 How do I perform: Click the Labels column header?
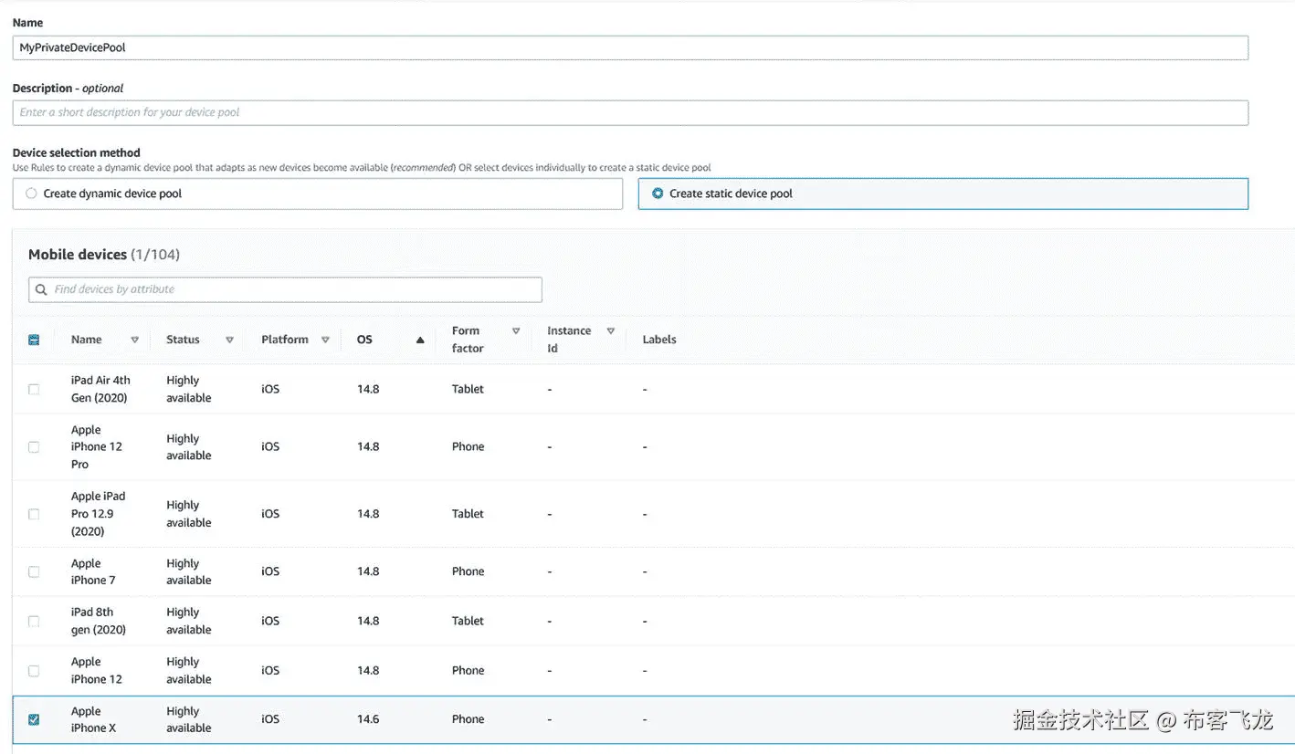659,340
